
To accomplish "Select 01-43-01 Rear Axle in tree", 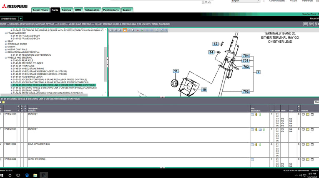I will [x=21, y=60].
